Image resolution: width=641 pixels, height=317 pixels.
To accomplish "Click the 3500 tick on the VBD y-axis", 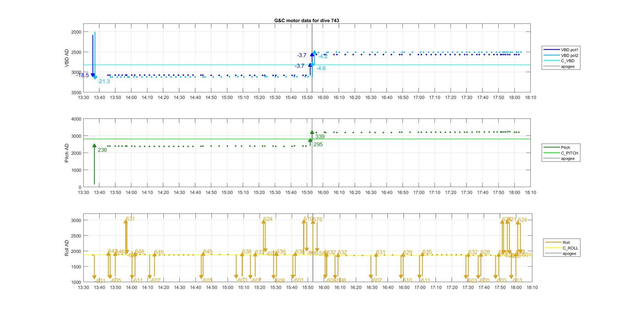I will click(76, 92).
